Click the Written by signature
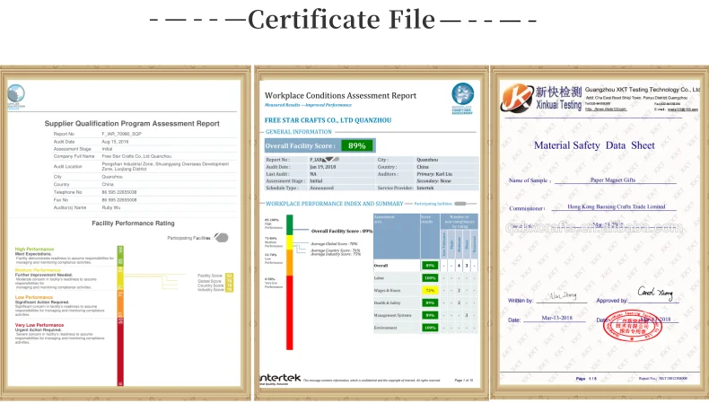 [x=563, y=296]
